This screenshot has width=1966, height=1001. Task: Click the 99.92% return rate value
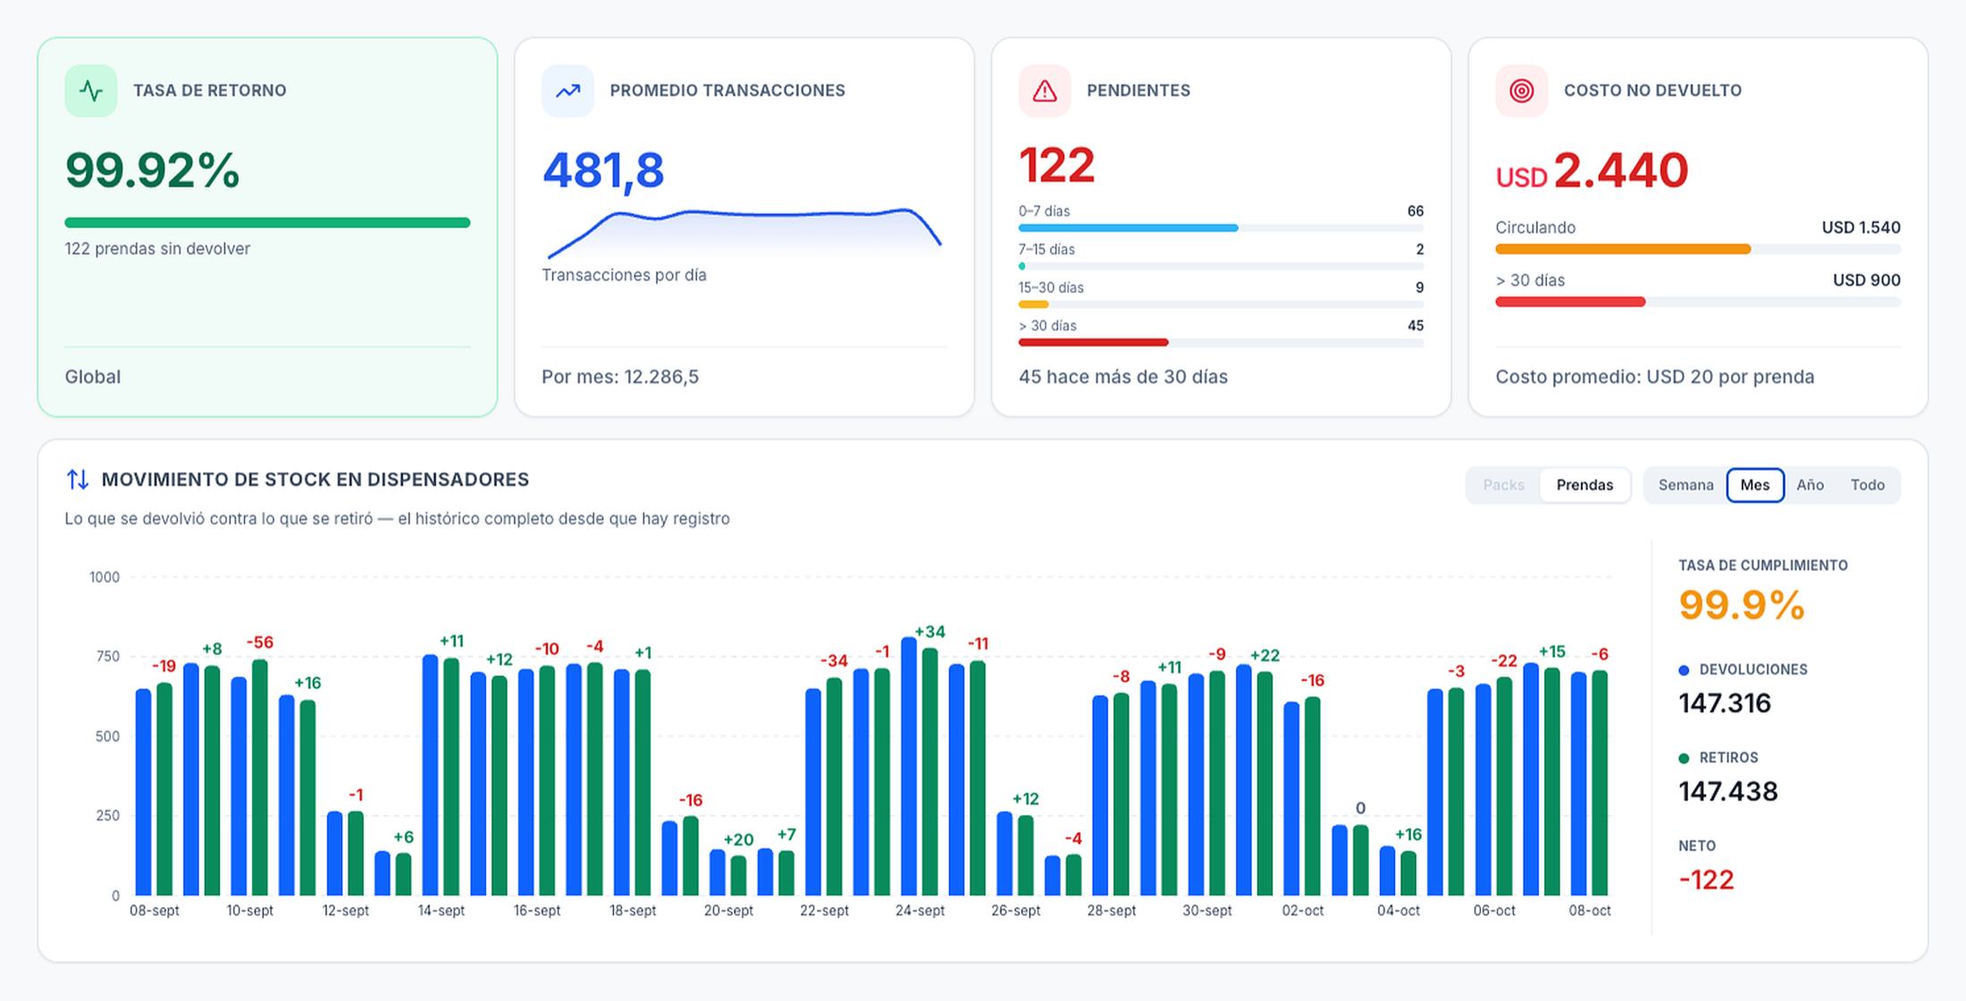click(x=152, y=170)
